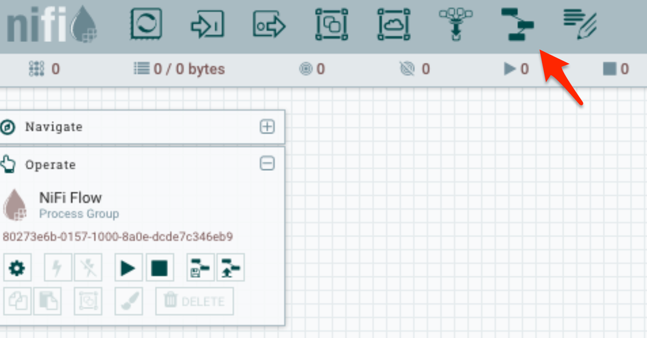Click the Operate panel title
The height and width of the screenshot is (338, 647).
(51, 165)
